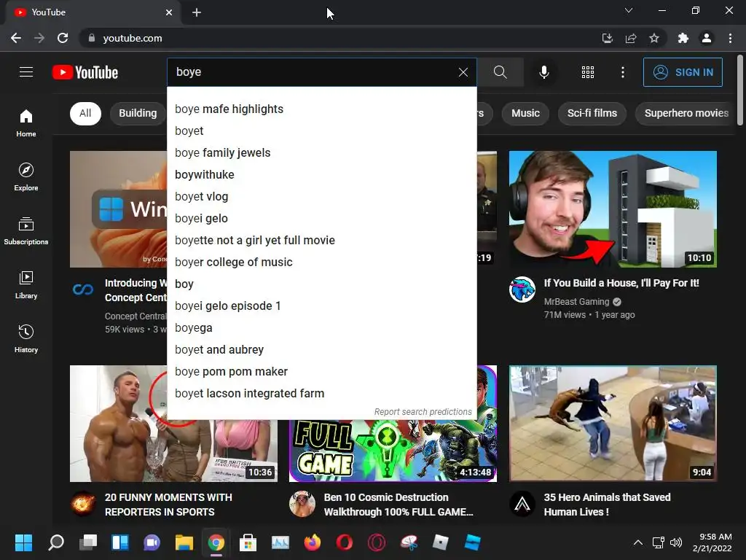Click in the YouTube search input field

(x=312, y=72)
